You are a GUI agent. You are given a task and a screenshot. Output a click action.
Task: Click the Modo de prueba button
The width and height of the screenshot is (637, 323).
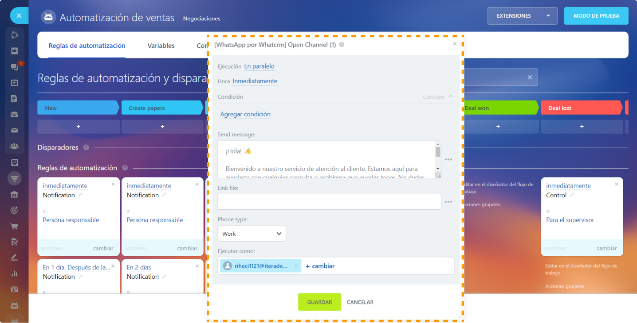596,16
